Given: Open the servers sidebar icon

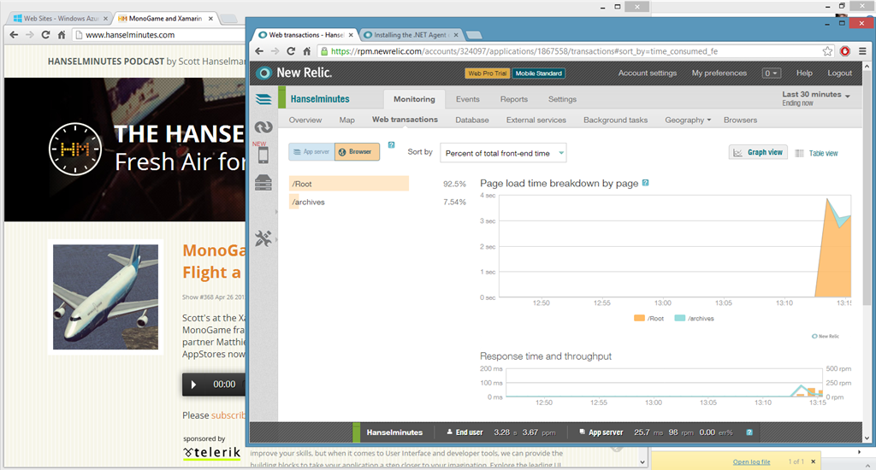Looking at the screenshot, I should (x=263, y=183).
